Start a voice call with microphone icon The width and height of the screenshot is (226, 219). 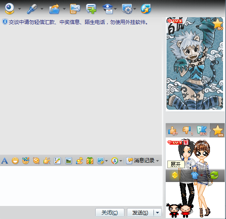click(x=32, y=9)
